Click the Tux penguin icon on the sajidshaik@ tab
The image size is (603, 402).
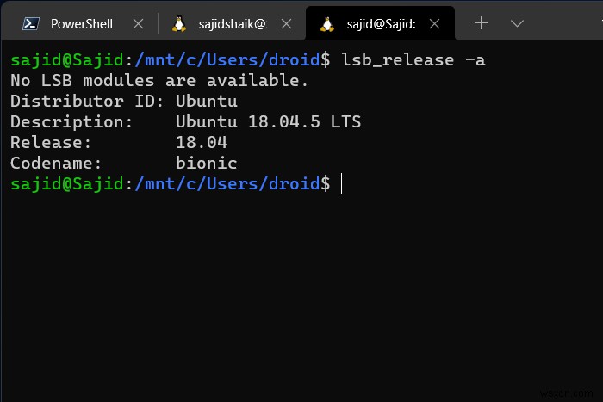(x=179, y=24)
